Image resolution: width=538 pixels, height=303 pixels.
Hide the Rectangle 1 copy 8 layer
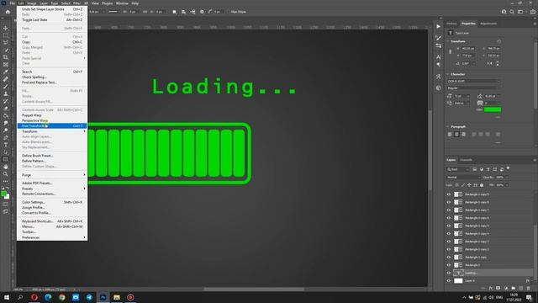(x=448, y=202)
